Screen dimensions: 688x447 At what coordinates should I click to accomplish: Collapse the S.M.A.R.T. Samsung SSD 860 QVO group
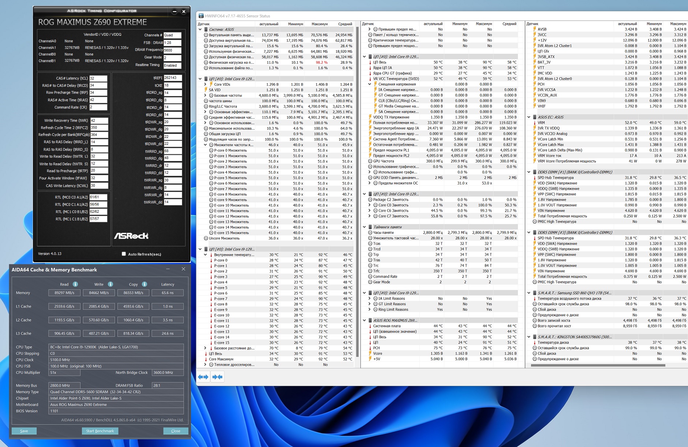529,293
